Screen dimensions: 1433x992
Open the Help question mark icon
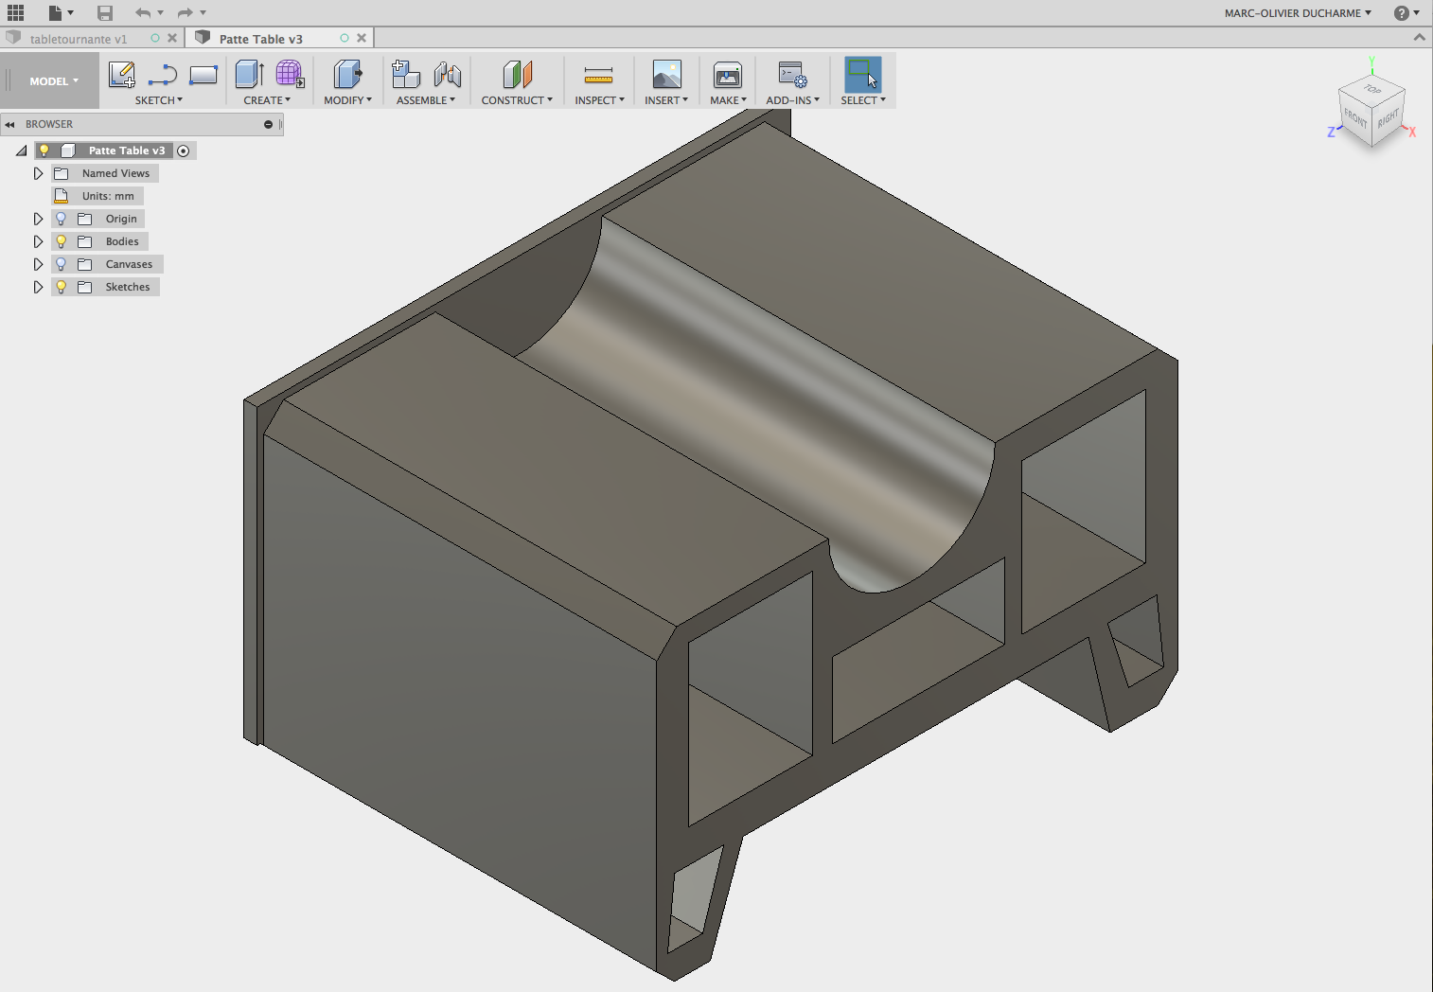coord(1402,12)
